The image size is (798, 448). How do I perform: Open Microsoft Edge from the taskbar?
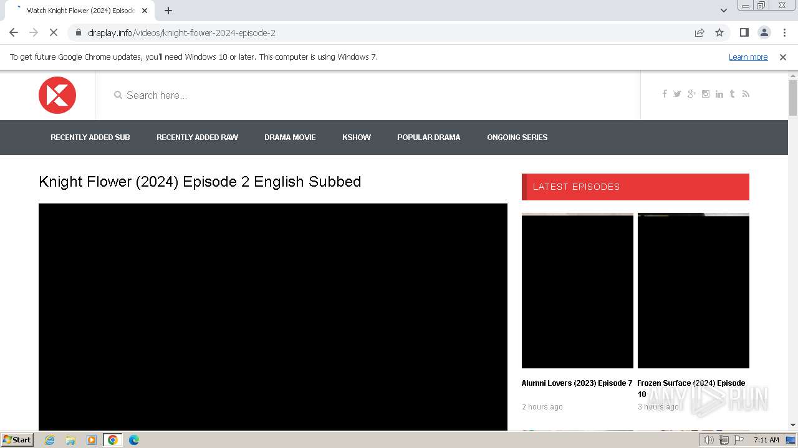click(x=134, y=440)
